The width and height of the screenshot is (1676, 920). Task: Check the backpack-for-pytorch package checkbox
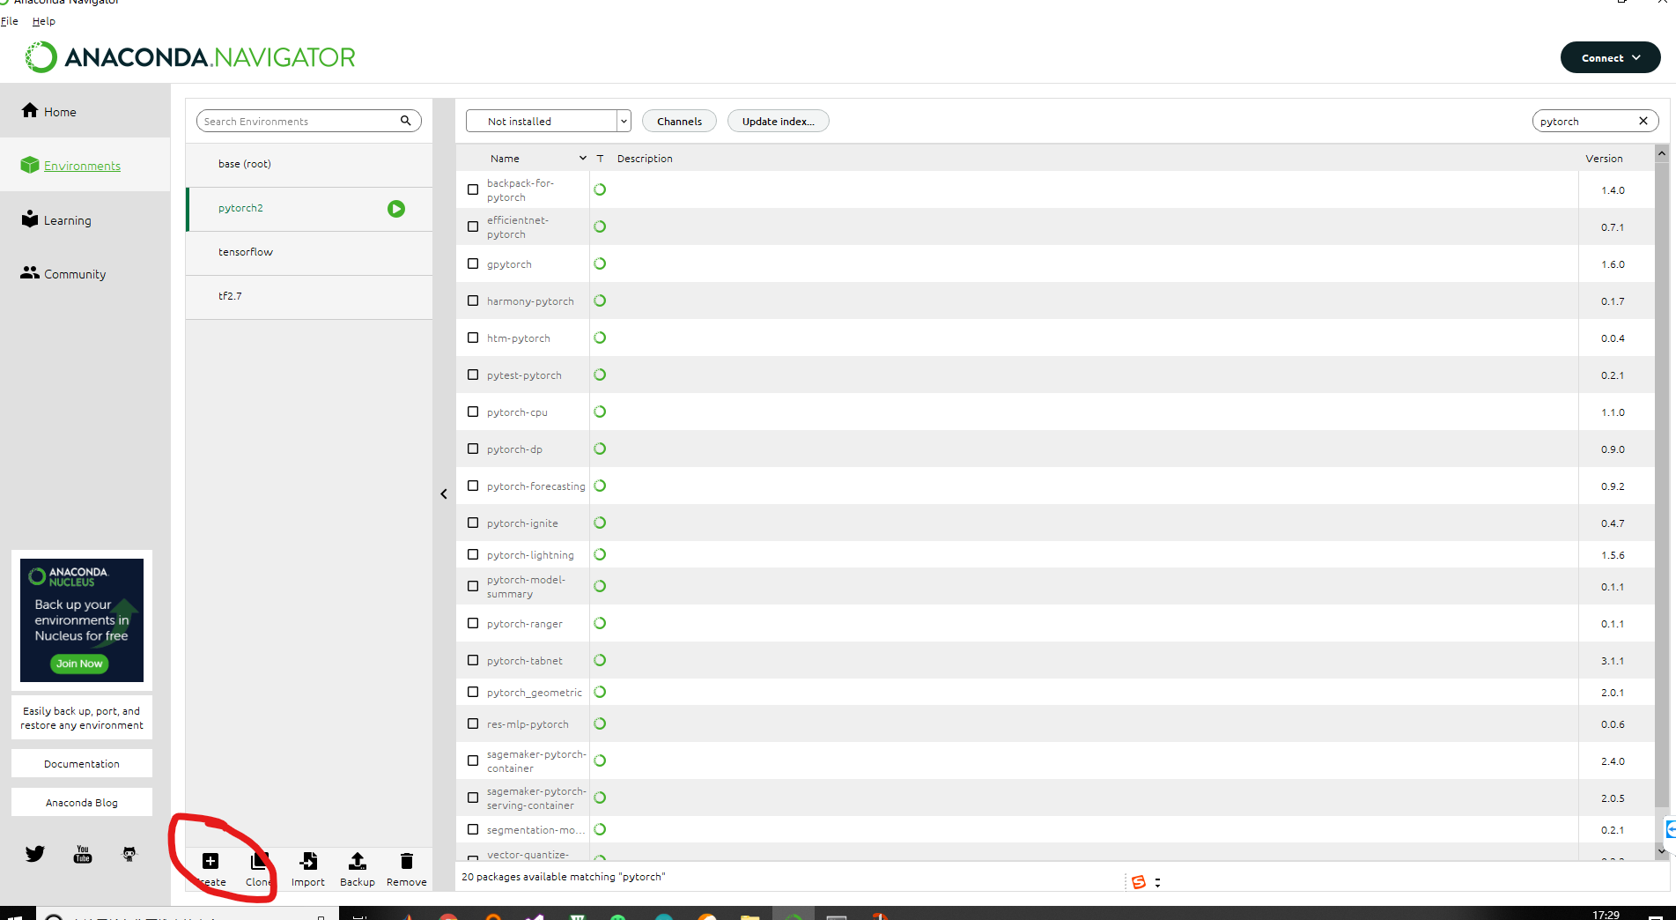(473, 189)
